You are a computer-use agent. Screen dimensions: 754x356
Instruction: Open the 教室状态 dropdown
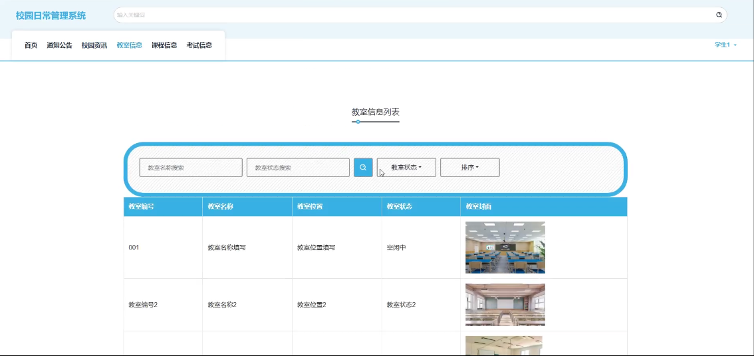tap(406, 168)
